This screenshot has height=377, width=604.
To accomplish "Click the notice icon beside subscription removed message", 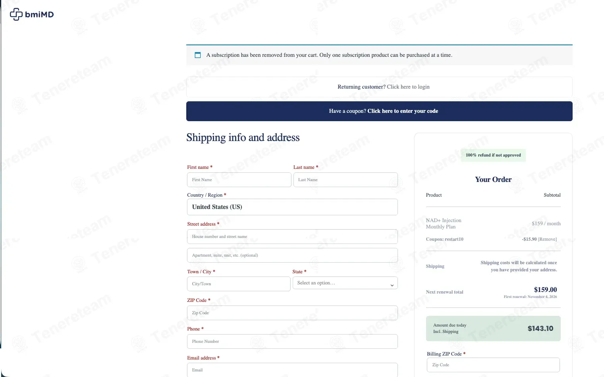I will (x=198, y=55).
